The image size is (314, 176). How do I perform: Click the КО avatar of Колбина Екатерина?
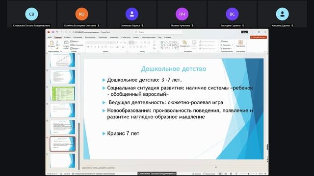81,14
